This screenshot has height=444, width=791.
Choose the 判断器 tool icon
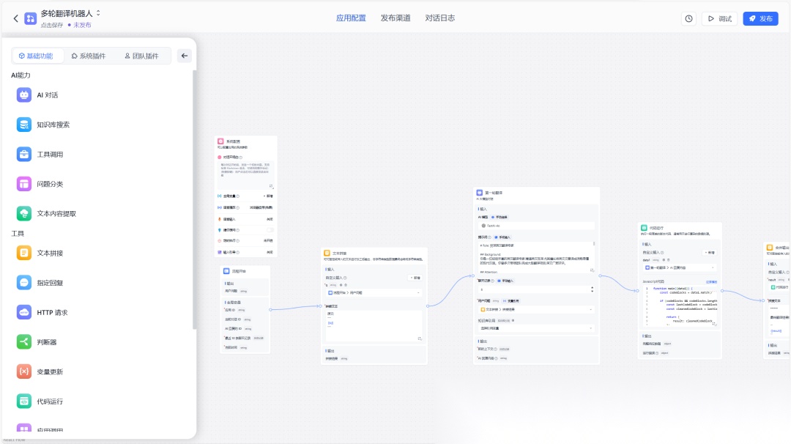(23, 342)
